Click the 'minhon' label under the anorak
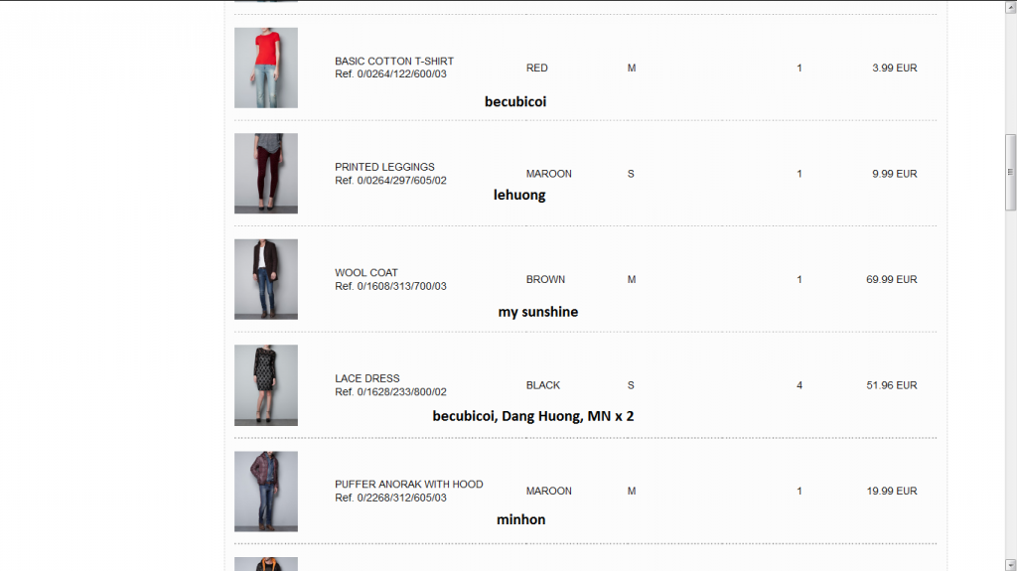1017x571 pixels. click(x=520, y=519)
